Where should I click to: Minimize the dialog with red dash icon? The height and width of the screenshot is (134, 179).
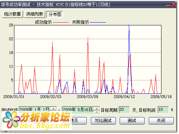point(168,6)
